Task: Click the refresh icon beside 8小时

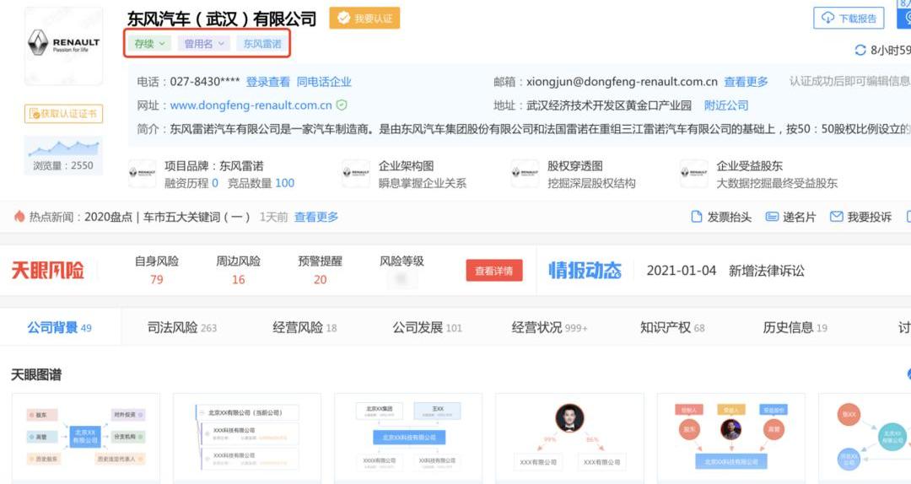Action: click(x=860, y=50)
